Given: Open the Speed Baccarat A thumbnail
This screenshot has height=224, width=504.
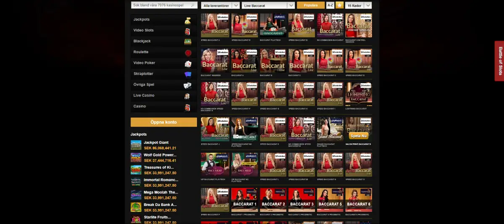Looking at the screenshot, I should coord(215,26).
